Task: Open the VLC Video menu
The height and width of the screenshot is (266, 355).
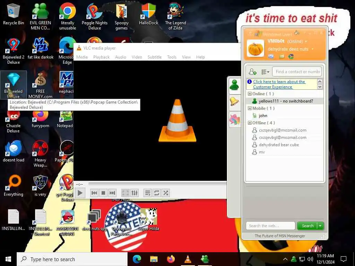Action: (137, 57)
